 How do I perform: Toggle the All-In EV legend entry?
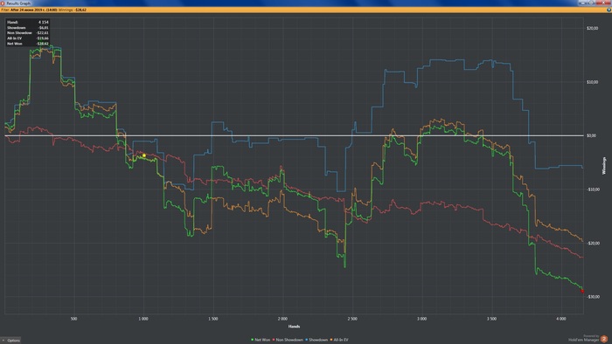(339, 341)
